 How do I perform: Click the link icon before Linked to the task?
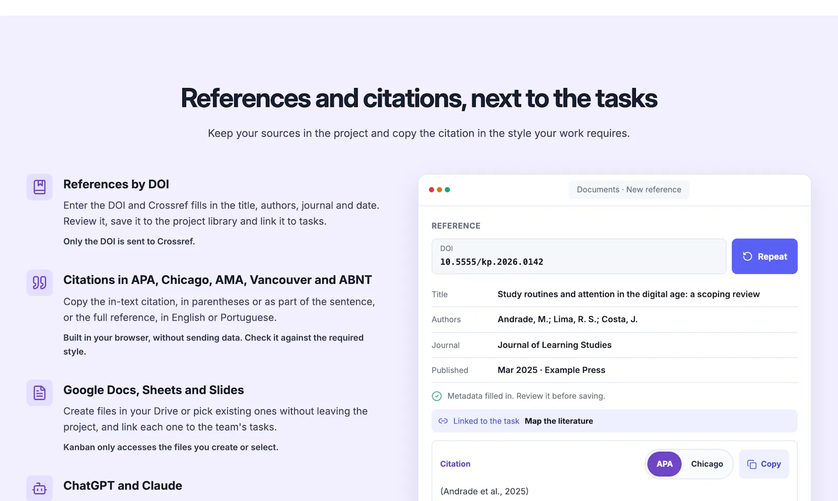pos(443,421)
